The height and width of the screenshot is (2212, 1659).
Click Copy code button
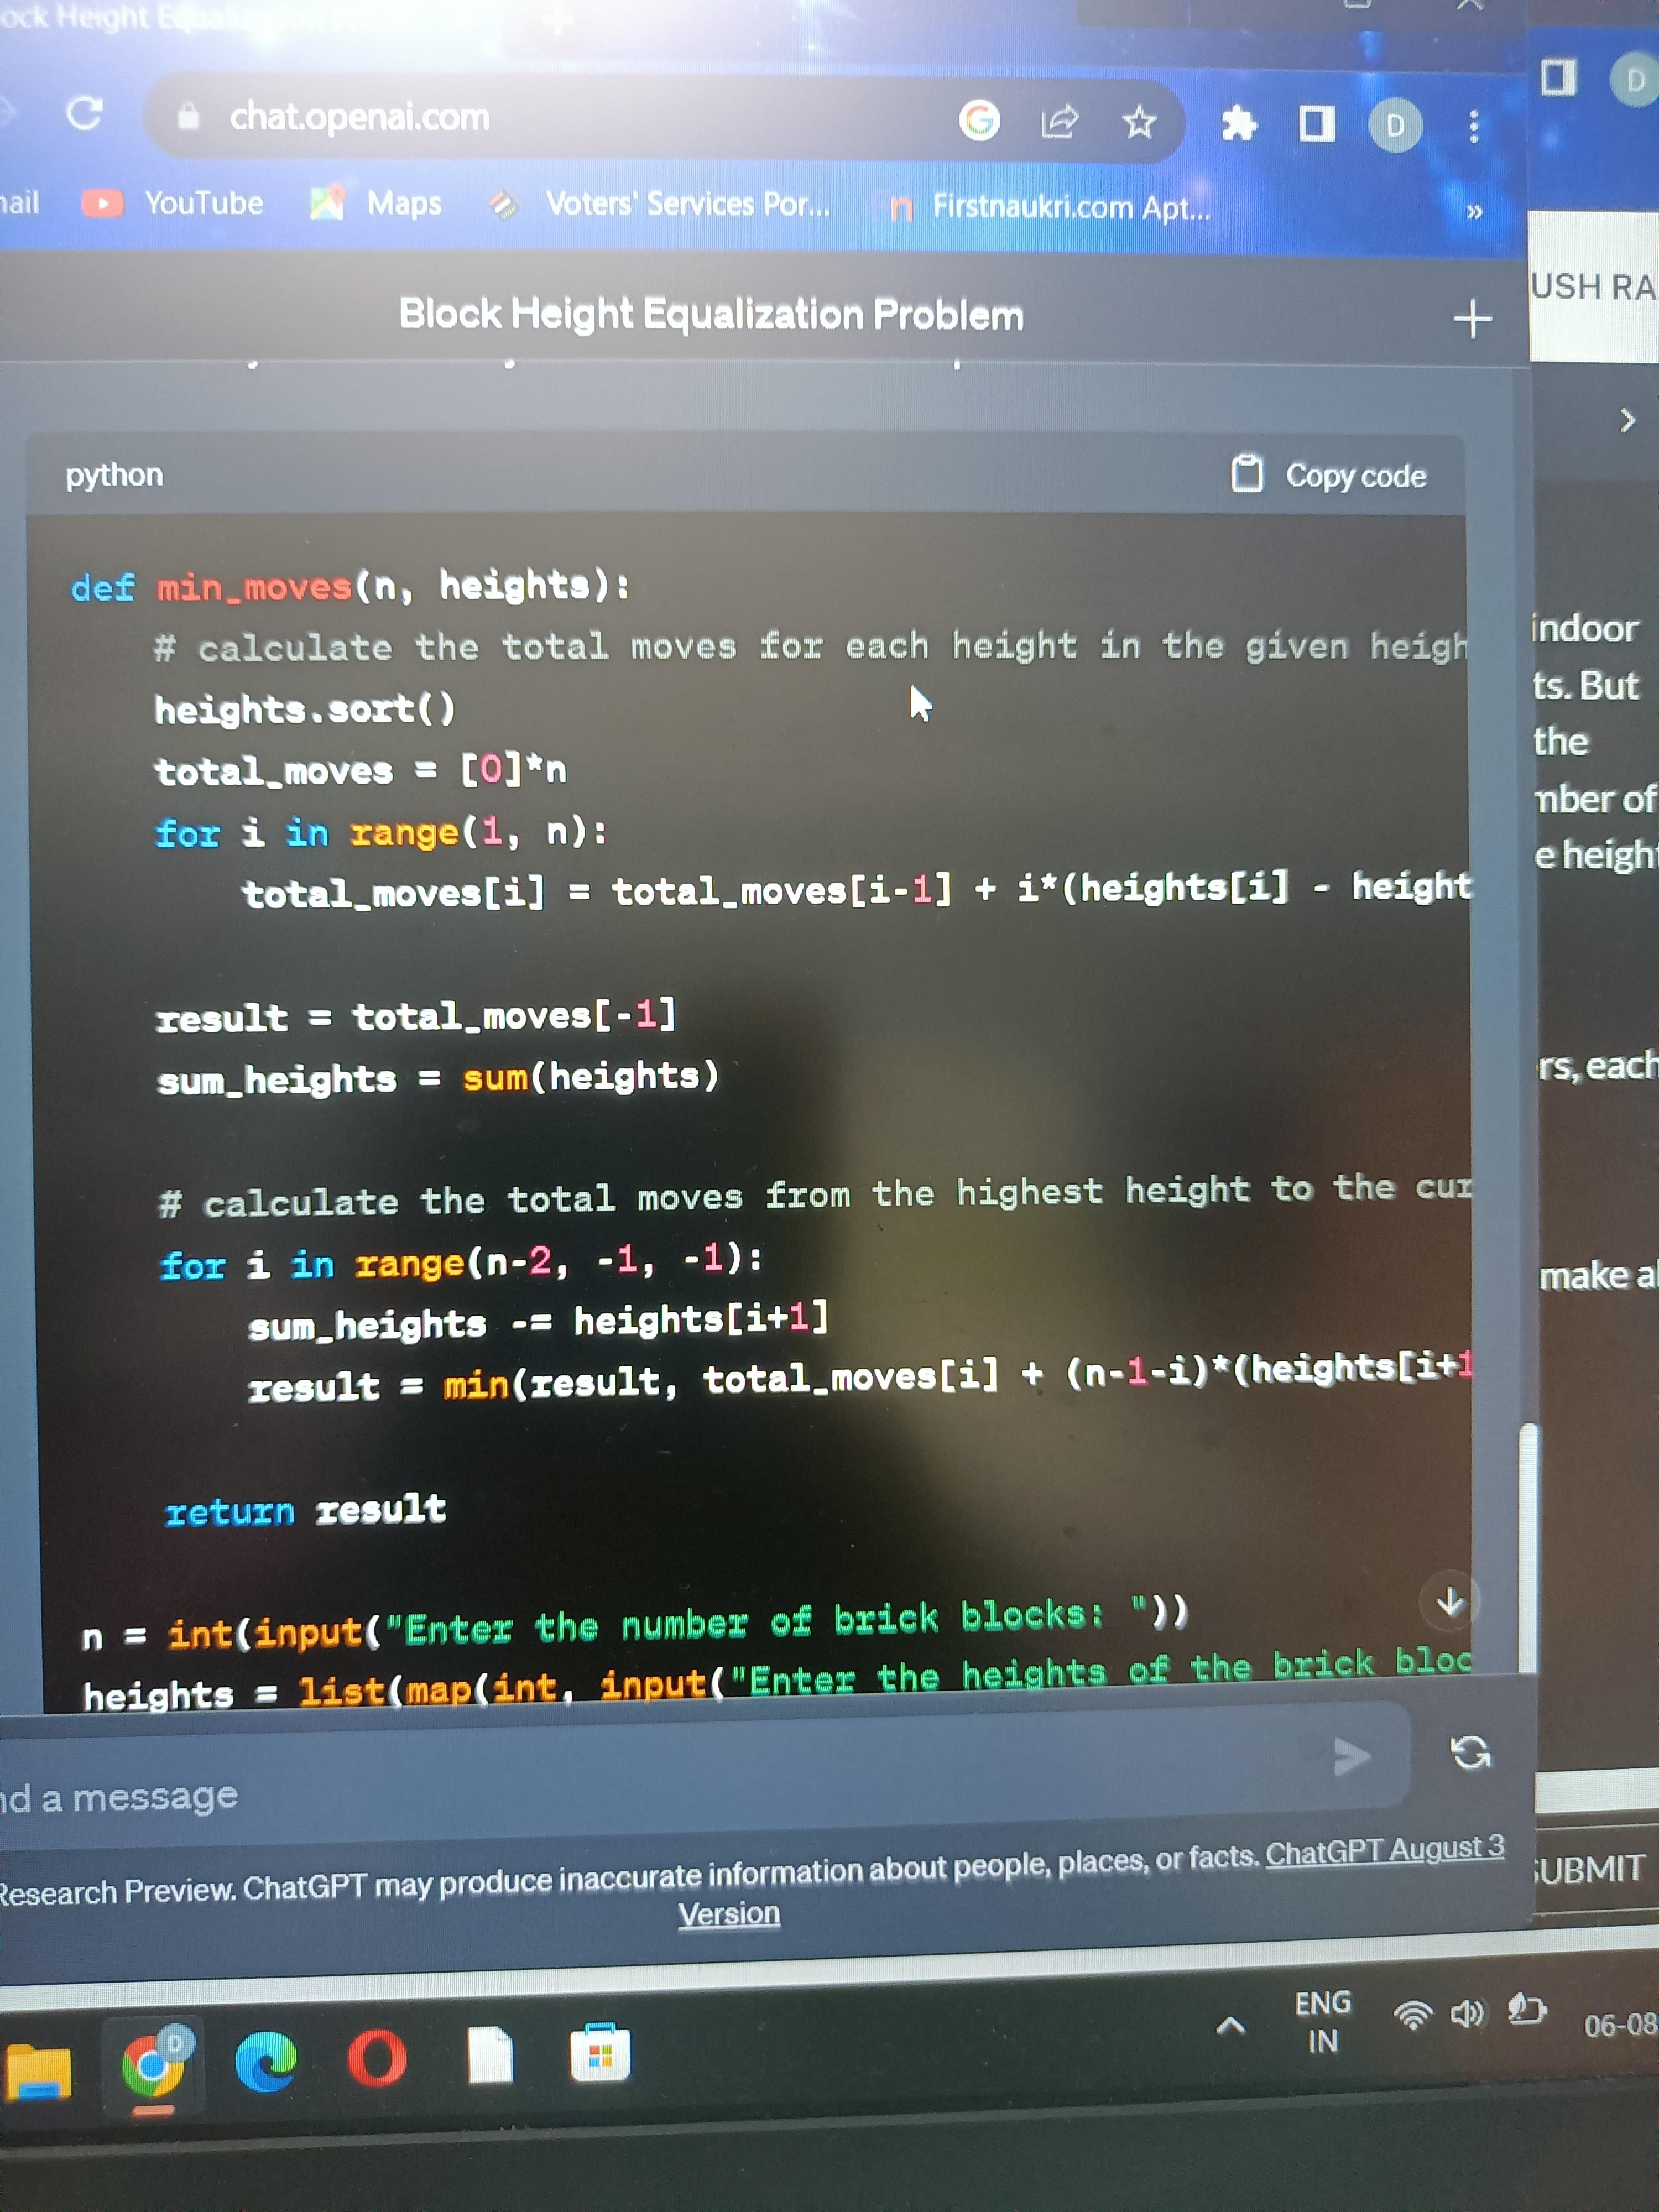click(1329, 475)
